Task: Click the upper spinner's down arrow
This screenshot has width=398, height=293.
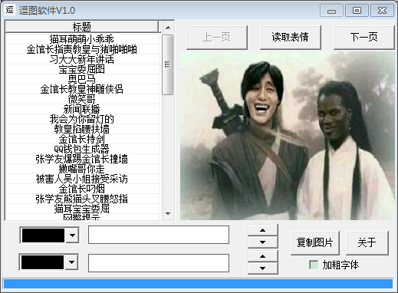Action: [x=262, y=242]
